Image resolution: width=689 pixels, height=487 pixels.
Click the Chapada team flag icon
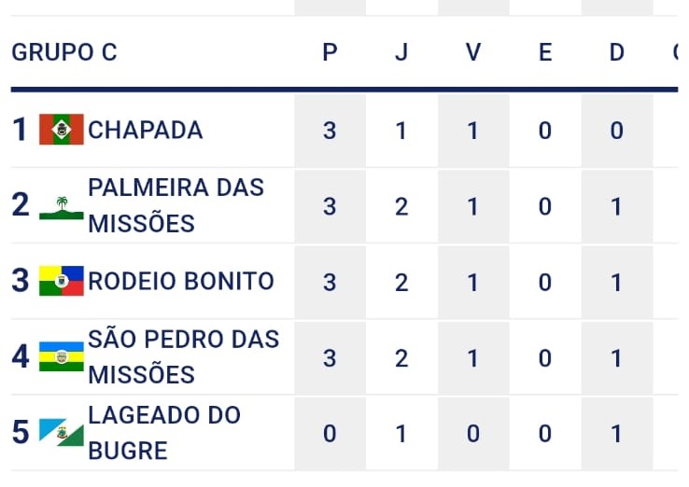click(62, 129)
